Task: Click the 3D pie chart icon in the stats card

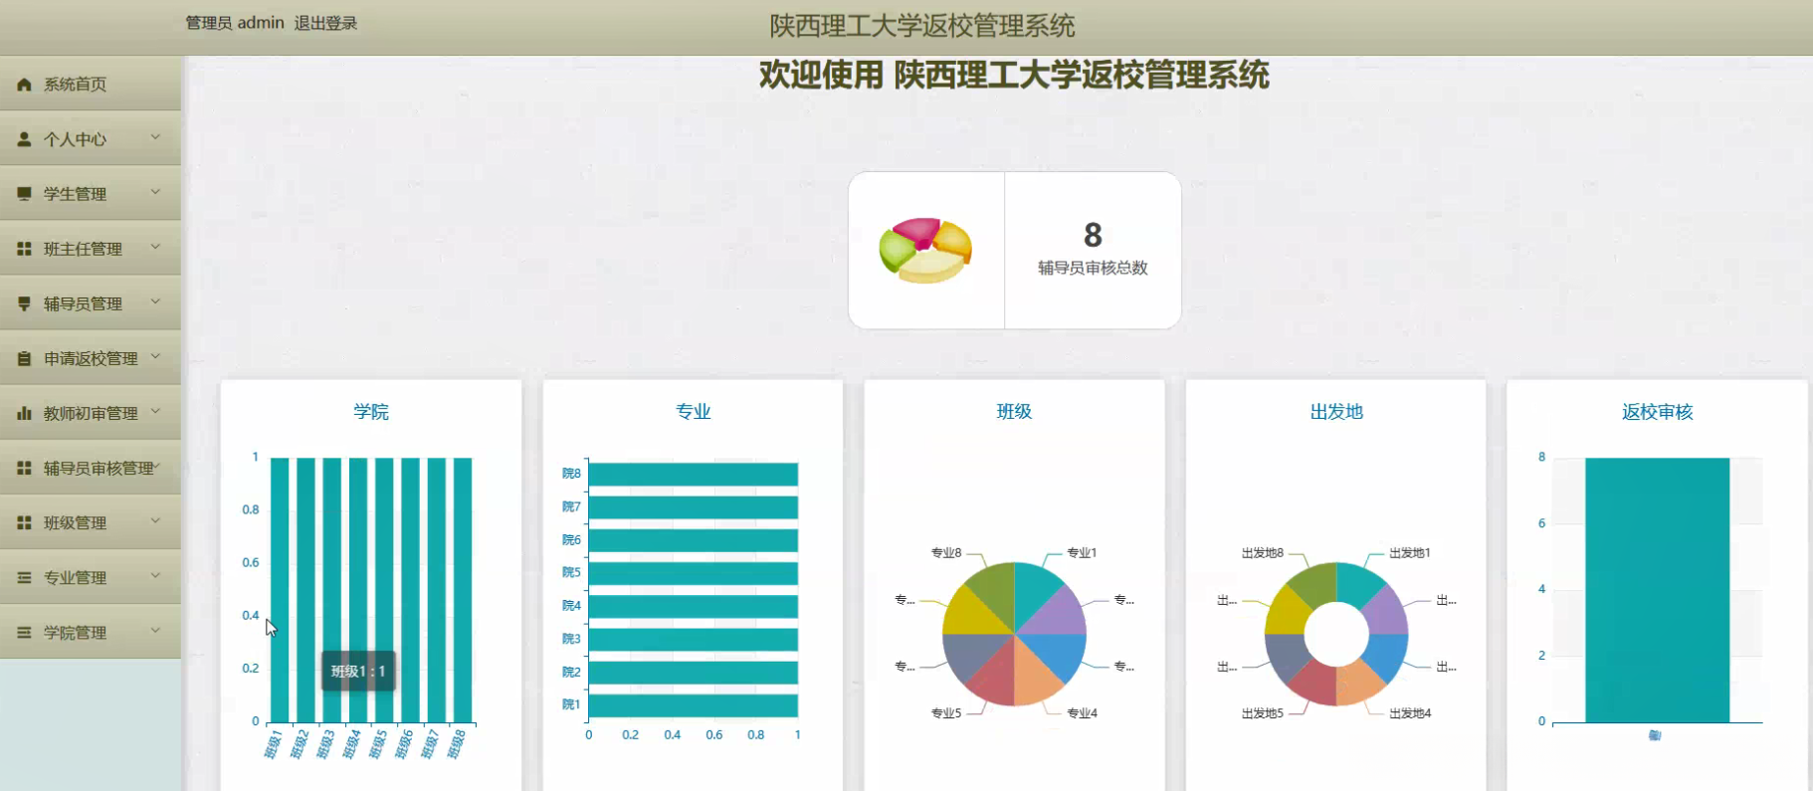Action: (925, 250)
